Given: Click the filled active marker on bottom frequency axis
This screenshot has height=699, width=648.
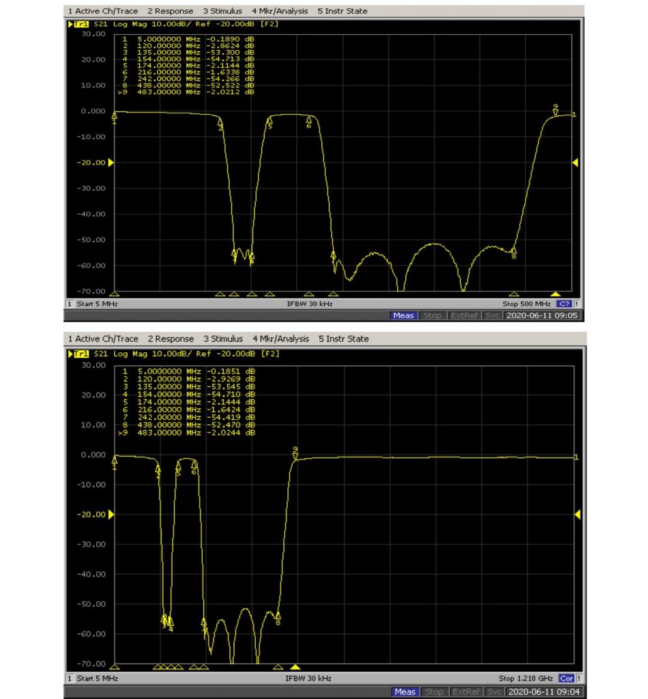Looking at the screenshot, I should [x=295, y=667].
